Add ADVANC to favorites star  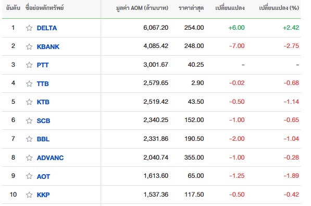(x=29, y=157)
